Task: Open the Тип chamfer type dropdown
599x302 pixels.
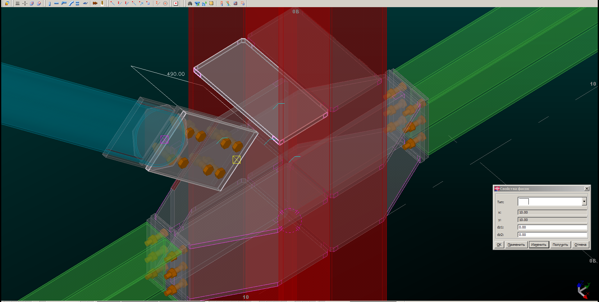Action: [x=584, y=202]
